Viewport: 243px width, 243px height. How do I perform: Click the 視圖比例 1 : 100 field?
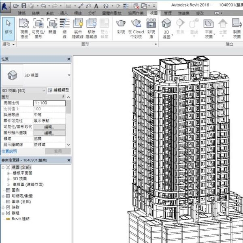point(49,103)
